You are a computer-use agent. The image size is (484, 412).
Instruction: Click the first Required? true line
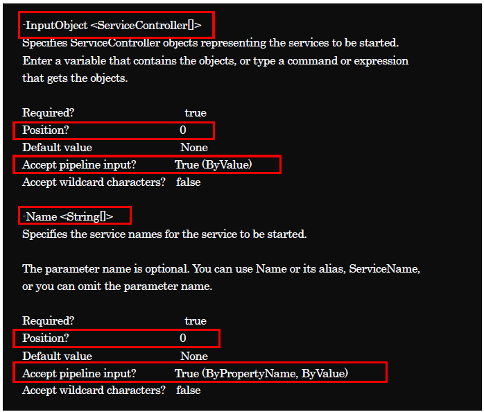[114, 113]
